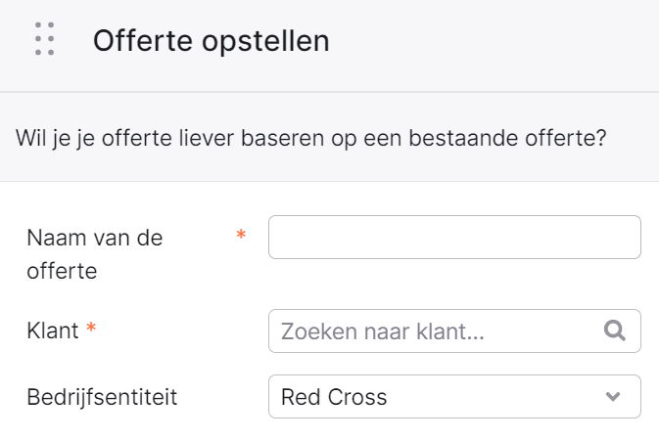Click the blank right end of Red Cross box

coord(504,396)
